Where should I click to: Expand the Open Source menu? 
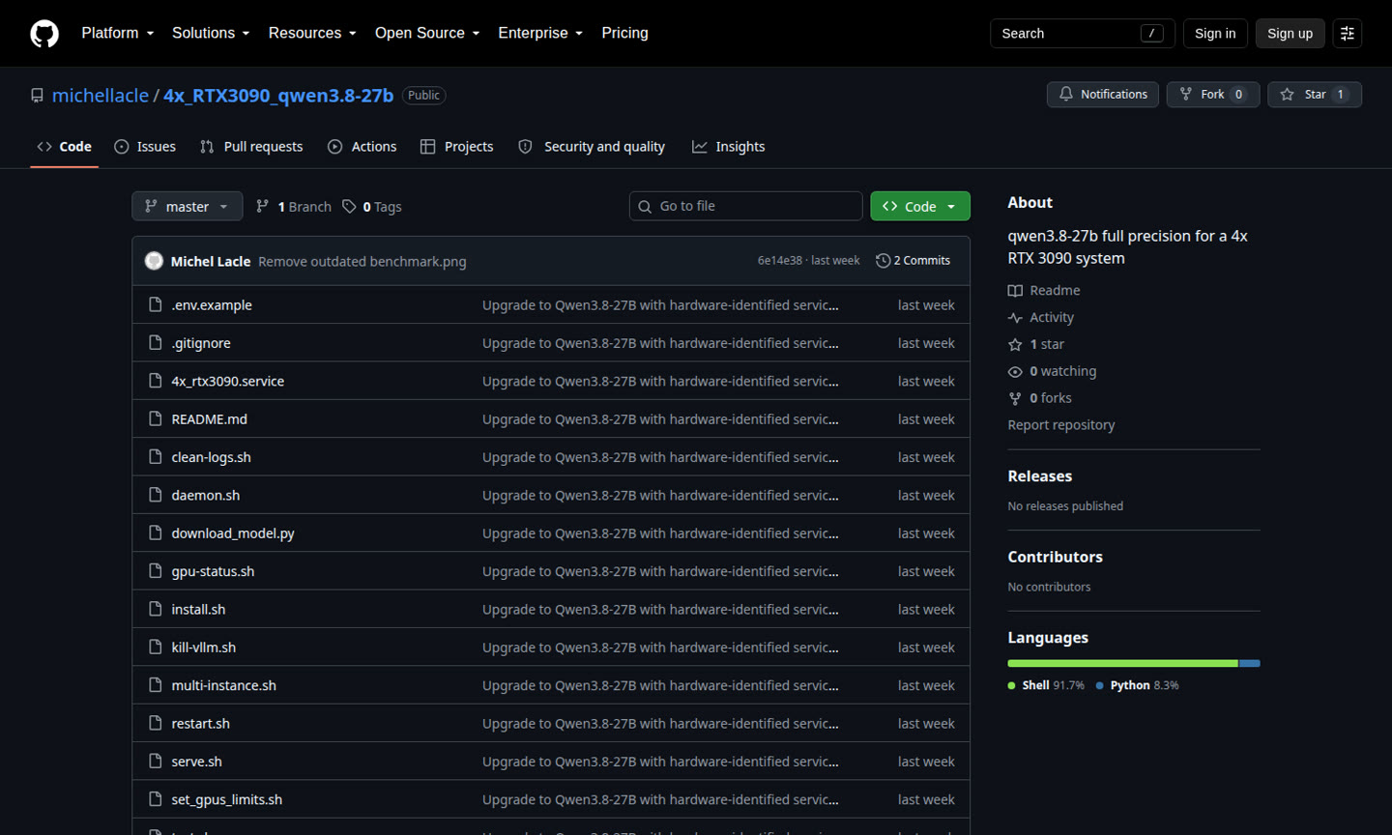pyautogui.click(x=427, y=33)
